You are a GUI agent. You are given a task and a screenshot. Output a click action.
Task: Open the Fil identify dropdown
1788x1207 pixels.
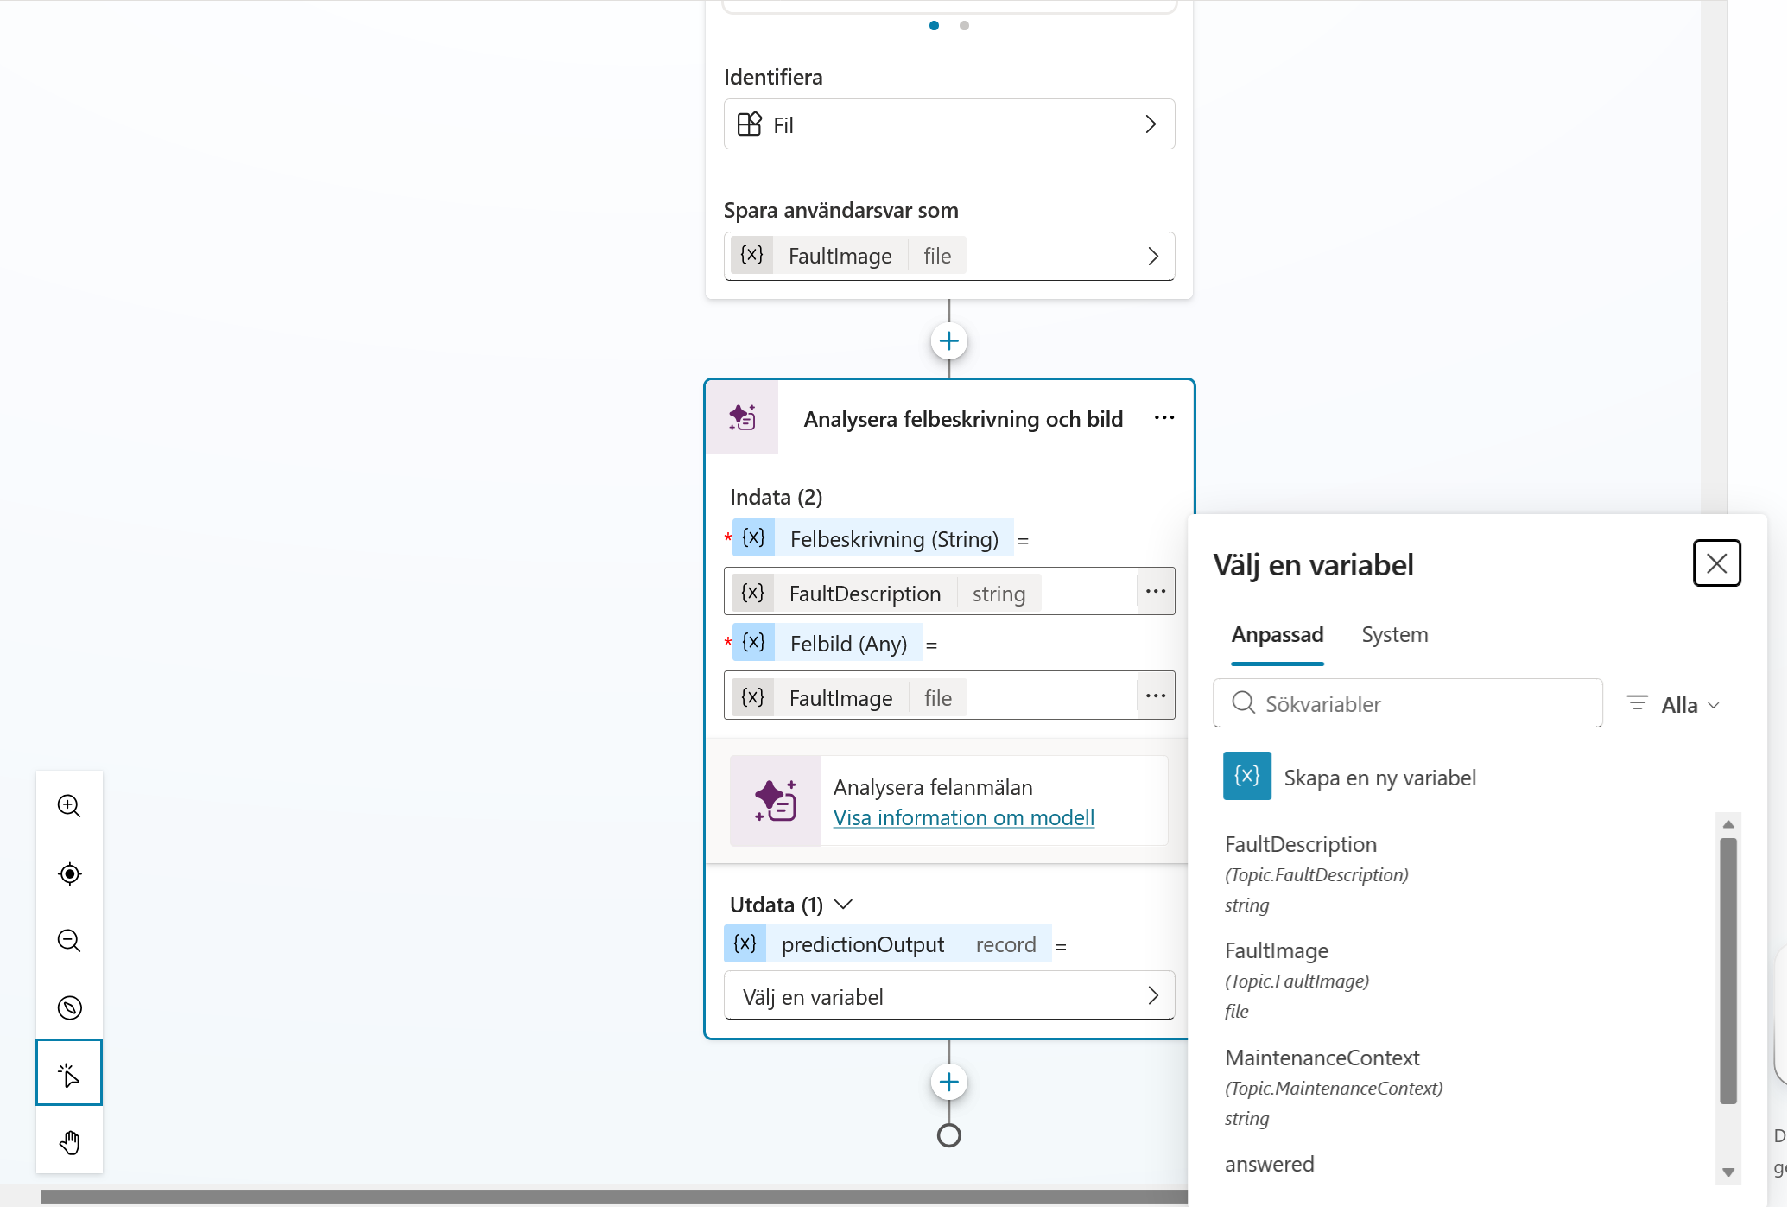tap(948, 124)
